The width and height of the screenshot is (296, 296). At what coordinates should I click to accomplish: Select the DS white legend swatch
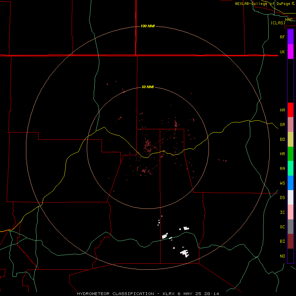(290, 197)
